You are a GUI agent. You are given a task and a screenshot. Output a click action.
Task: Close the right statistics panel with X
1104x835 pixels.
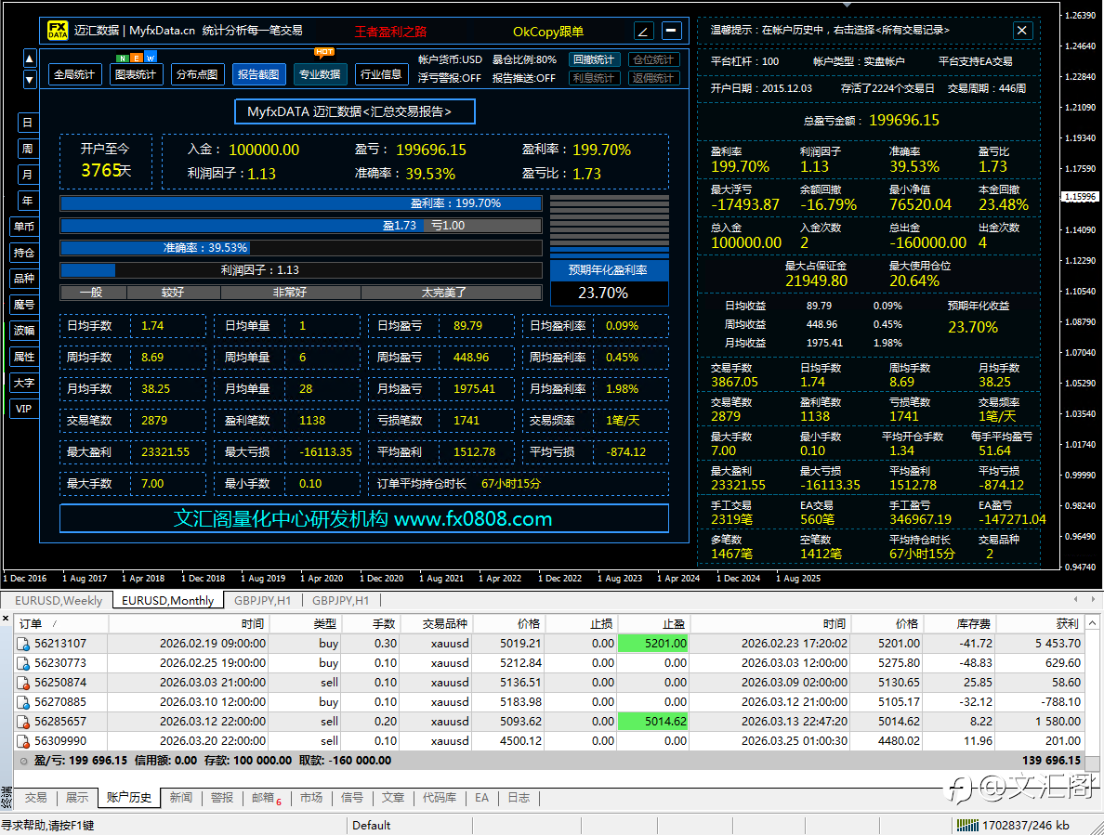1021,31
